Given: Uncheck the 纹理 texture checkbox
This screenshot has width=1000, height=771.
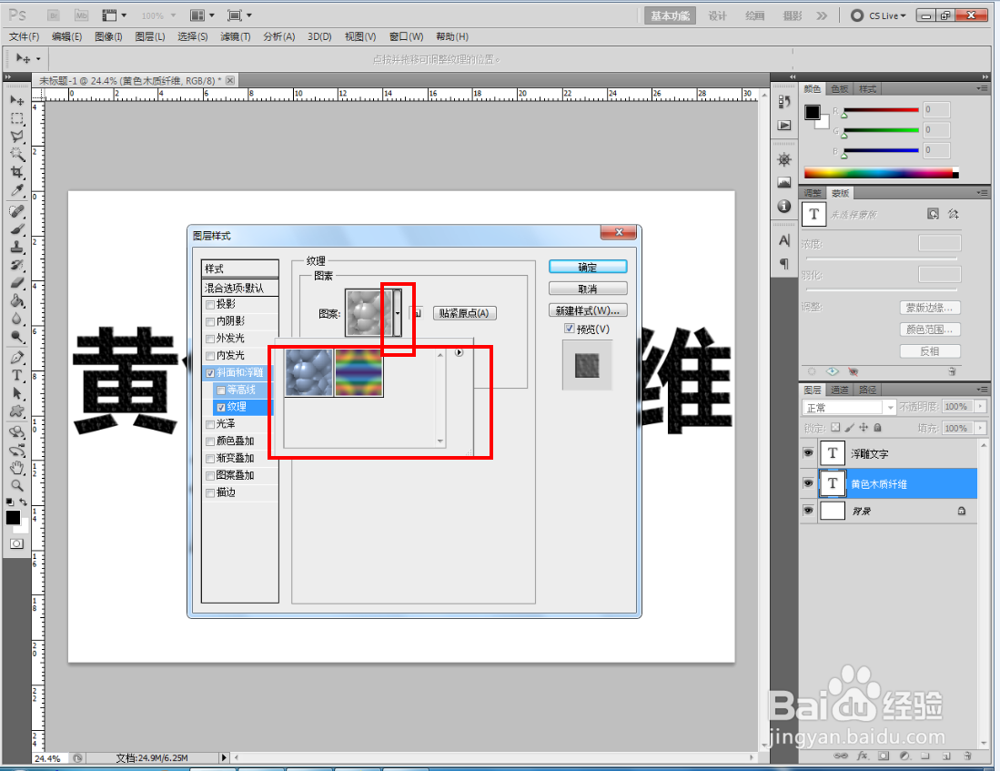Looking at the screenshot, I should 221,407.
